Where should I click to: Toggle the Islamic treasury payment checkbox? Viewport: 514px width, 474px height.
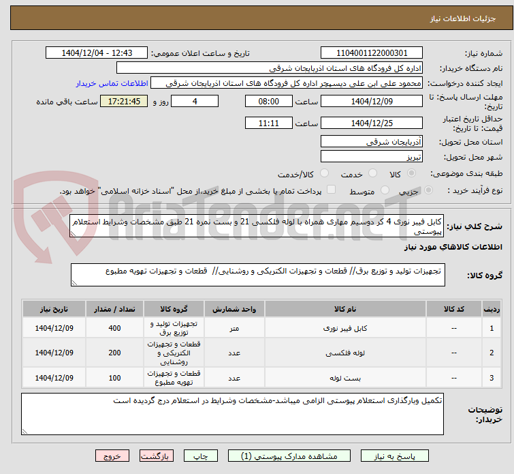pos(332,190)
